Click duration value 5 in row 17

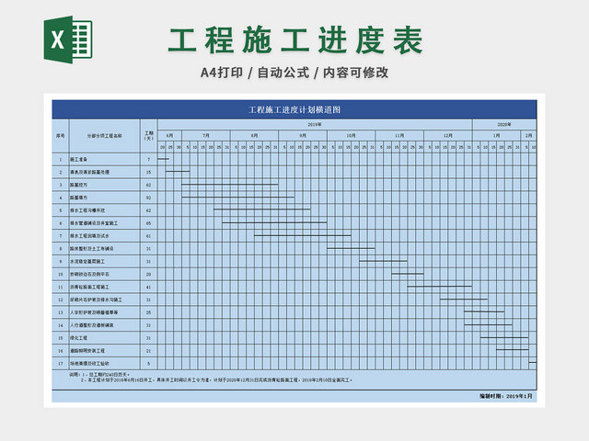[x=149, y=364]
